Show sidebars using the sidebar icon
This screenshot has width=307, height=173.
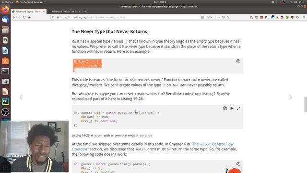(256, 17)
